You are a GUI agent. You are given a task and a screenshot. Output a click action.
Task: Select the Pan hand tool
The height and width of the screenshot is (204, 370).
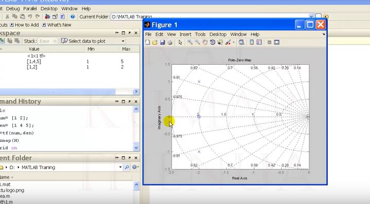205,42
